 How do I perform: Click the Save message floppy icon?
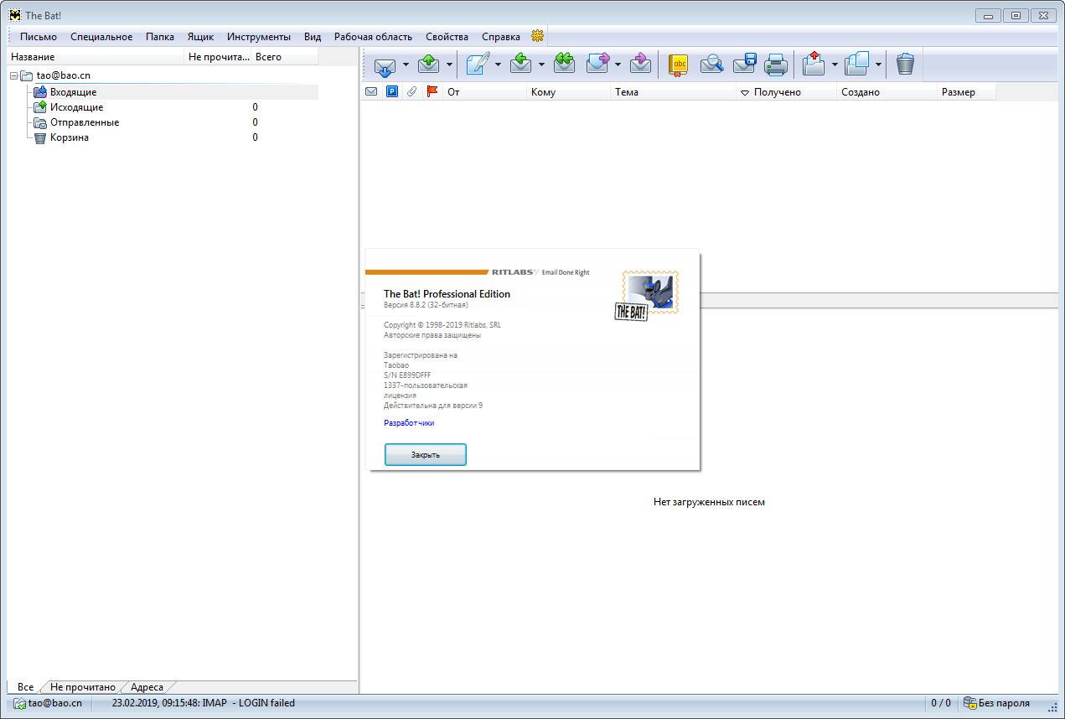(744, 65)
